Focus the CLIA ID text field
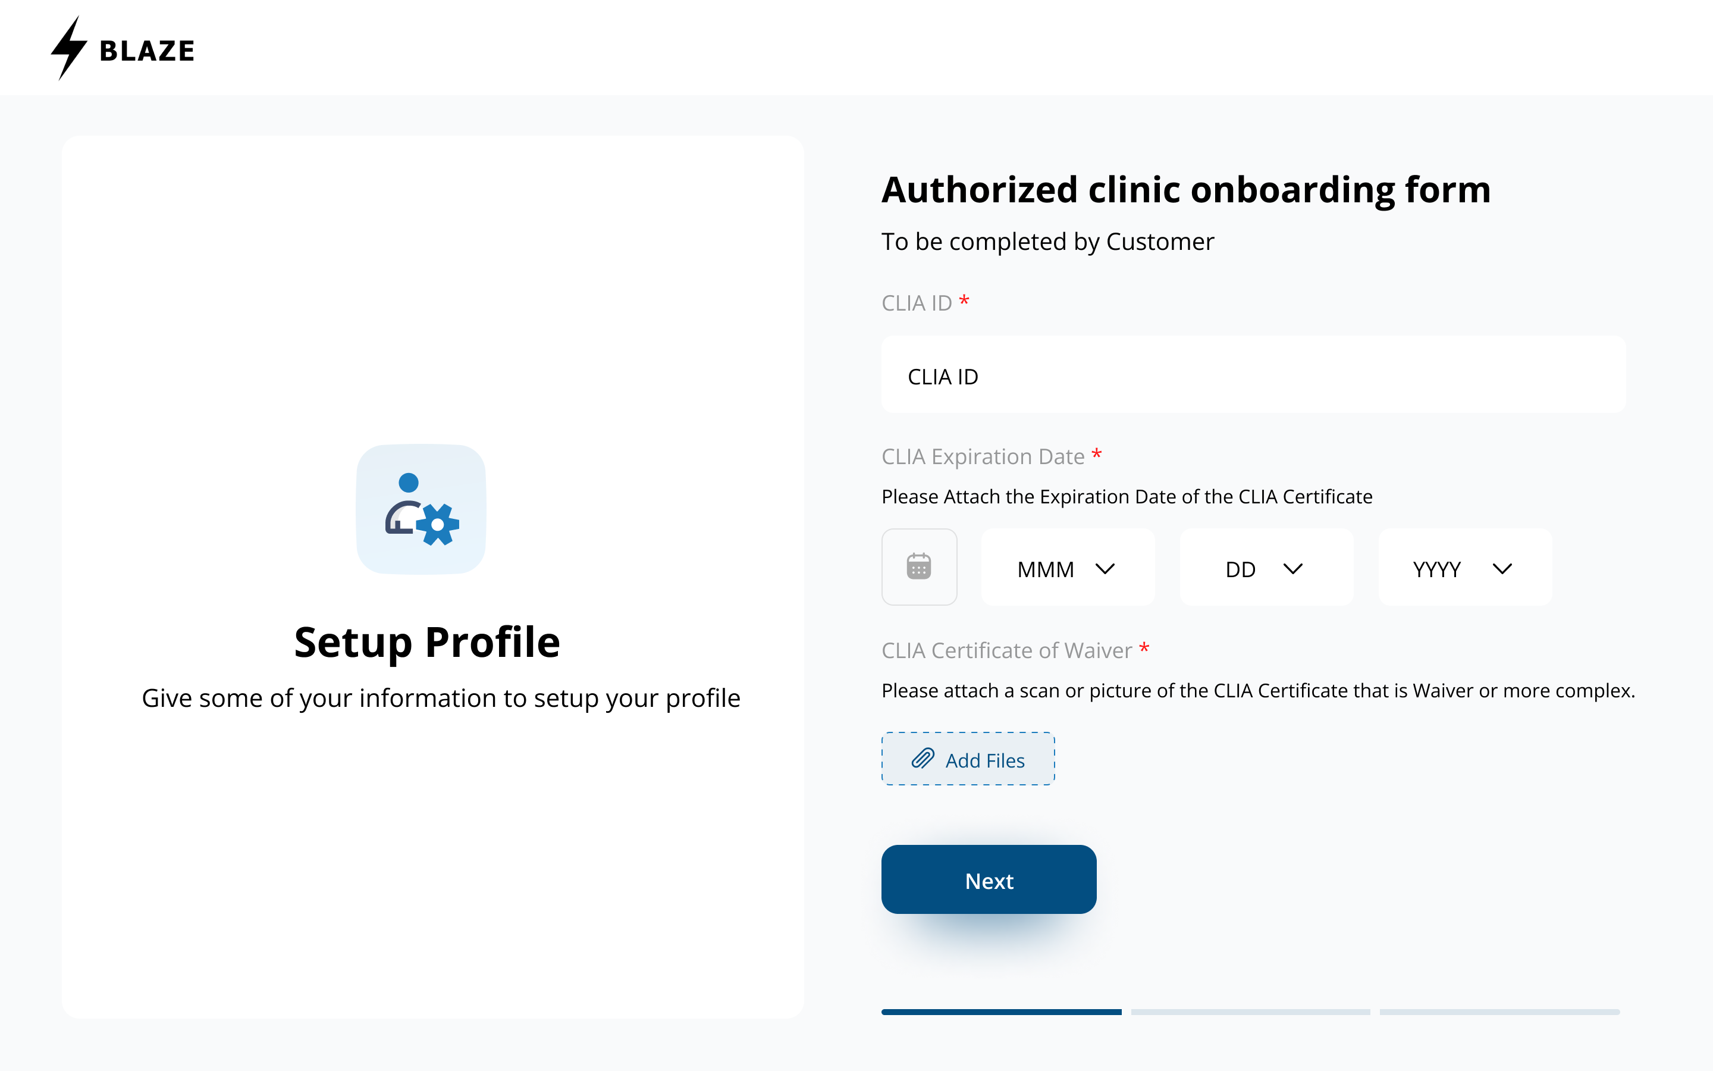The height and width of the screenshot is (1071, 1713). click(x=1253, y=375)
